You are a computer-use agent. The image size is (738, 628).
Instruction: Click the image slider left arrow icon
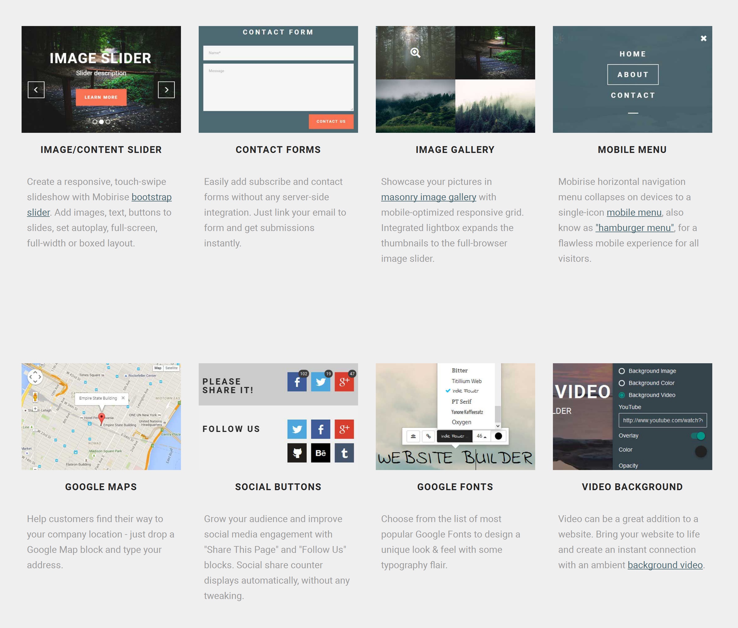tap(35, 89)
